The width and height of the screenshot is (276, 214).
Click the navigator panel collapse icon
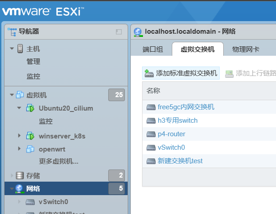tap(119, 31)
